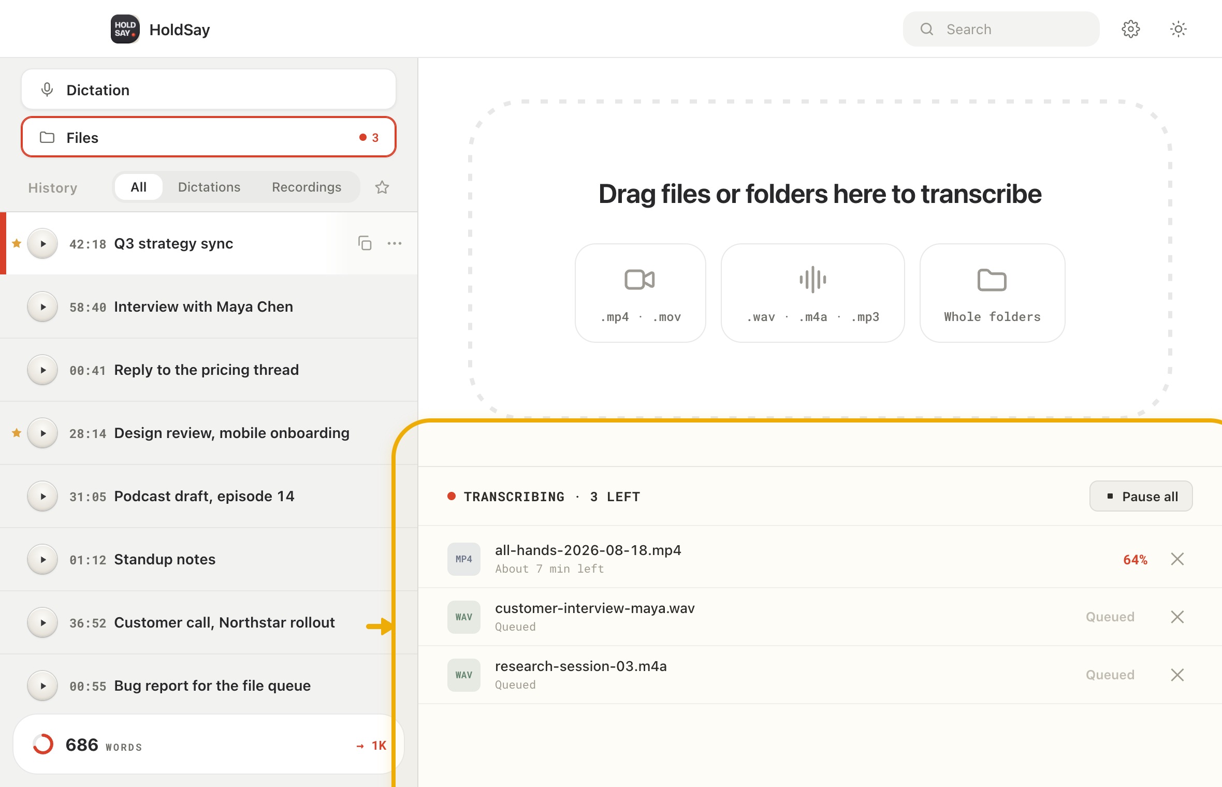Unstar Design review, mobile onboarding
Viewport: 1222px width, 787px height.
[x=17, y=433]
